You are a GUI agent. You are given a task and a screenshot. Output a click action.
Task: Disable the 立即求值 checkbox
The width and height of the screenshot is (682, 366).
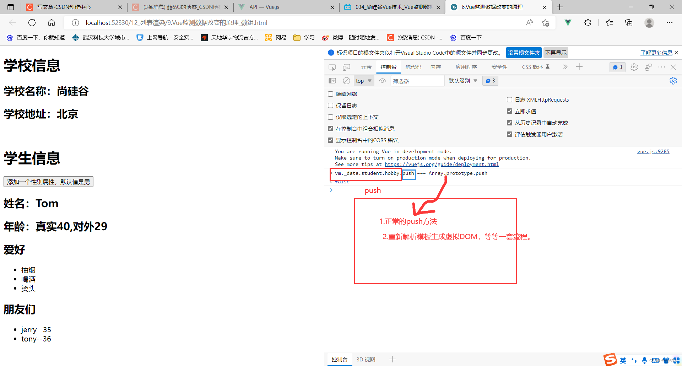pos(510,111)
